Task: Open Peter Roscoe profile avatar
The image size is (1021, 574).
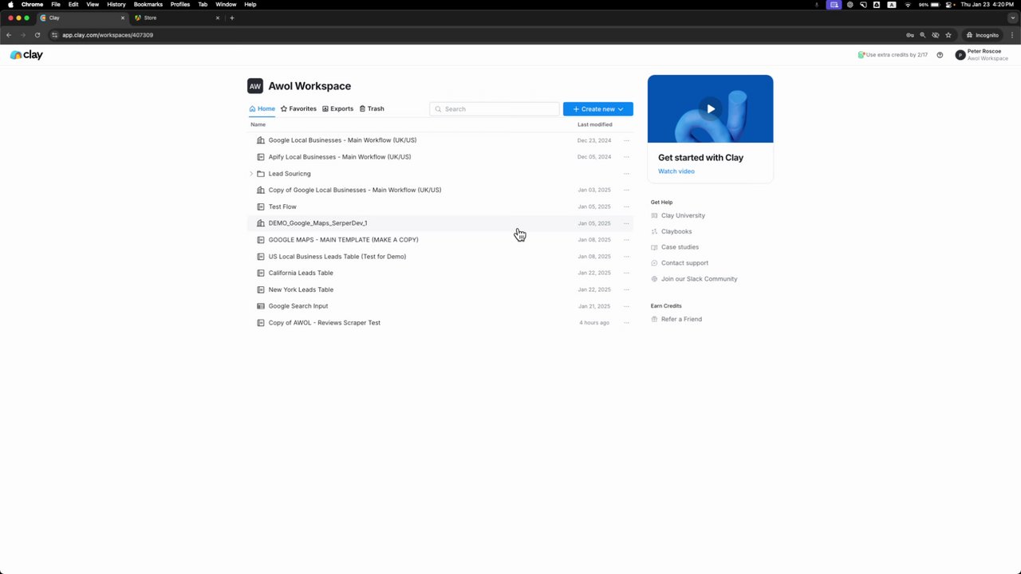Action: coord(960,55)
